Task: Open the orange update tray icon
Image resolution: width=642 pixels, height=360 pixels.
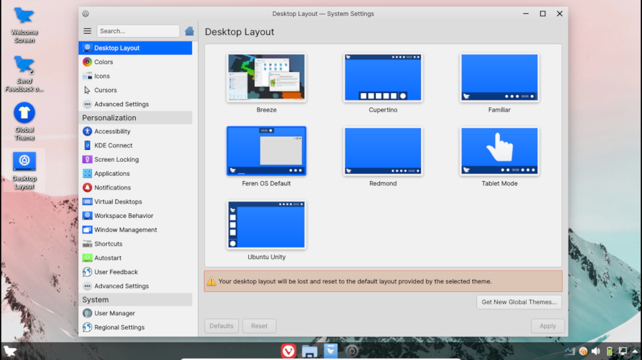Action: click(x=583, y=351)
